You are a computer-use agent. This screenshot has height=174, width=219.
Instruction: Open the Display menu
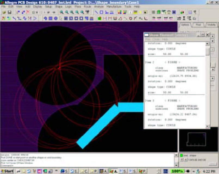[38, 7]
